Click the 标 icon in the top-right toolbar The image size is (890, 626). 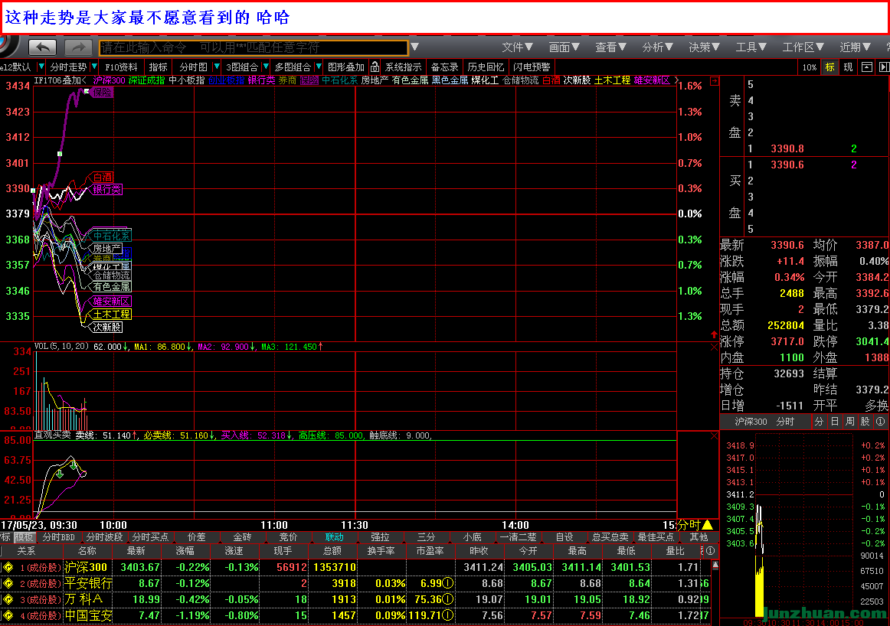click(829, 67)
